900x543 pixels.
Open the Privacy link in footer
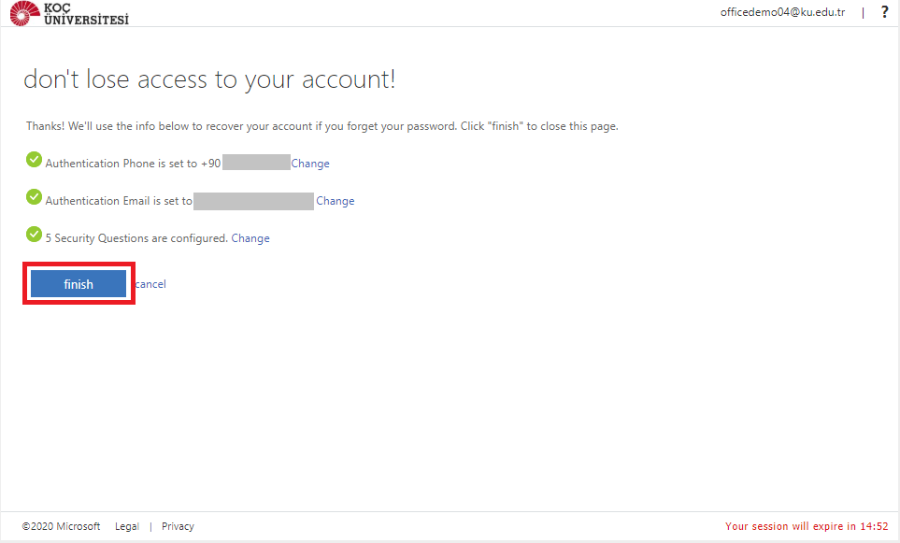pyautogui.click(x=178, y=526)
